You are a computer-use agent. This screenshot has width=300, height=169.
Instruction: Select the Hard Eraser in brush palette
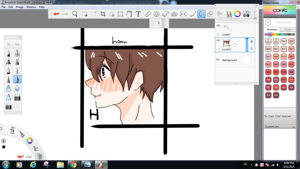pyautogui.click(x=17, y=97)
